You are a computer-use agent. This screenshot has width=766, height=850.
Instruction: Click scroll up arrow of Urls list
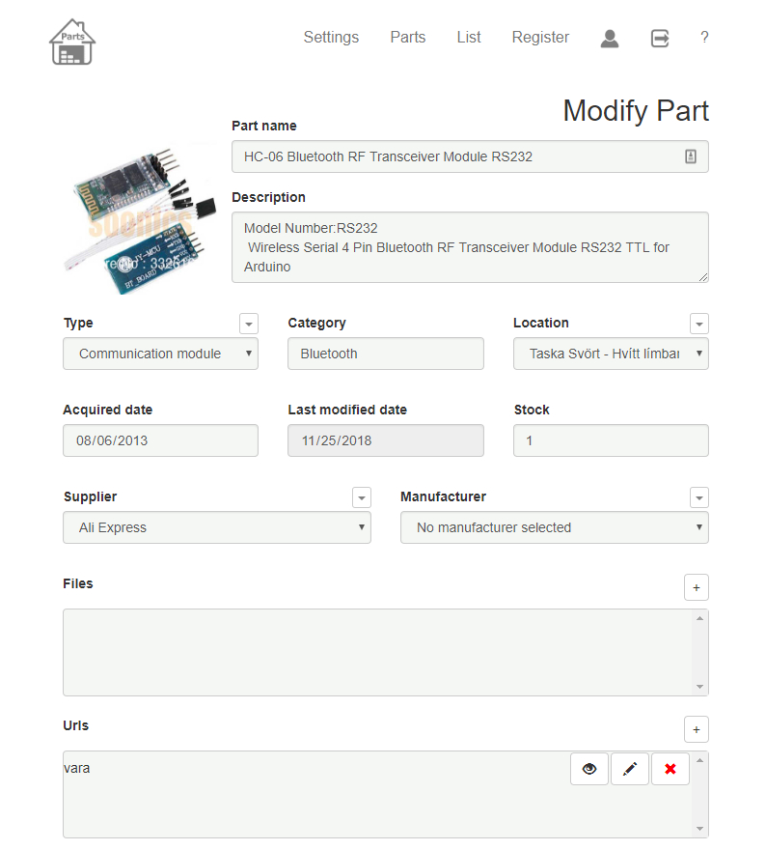699,760
